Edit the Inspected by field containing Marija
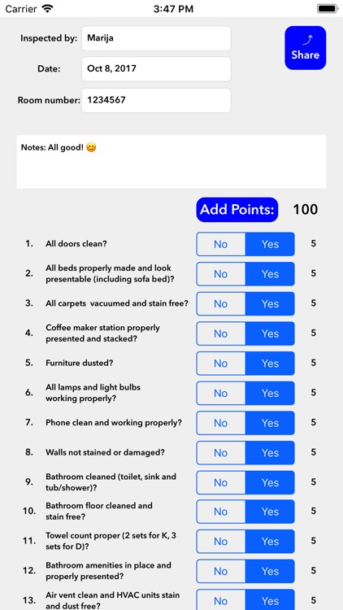This screenshot has height=610, width=343. pos(156,38)
